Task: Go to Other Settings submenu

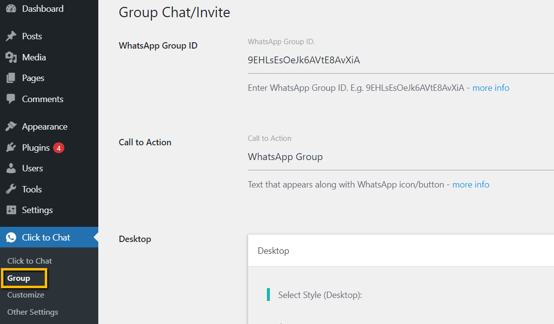Action: click(x=33, y=312)
